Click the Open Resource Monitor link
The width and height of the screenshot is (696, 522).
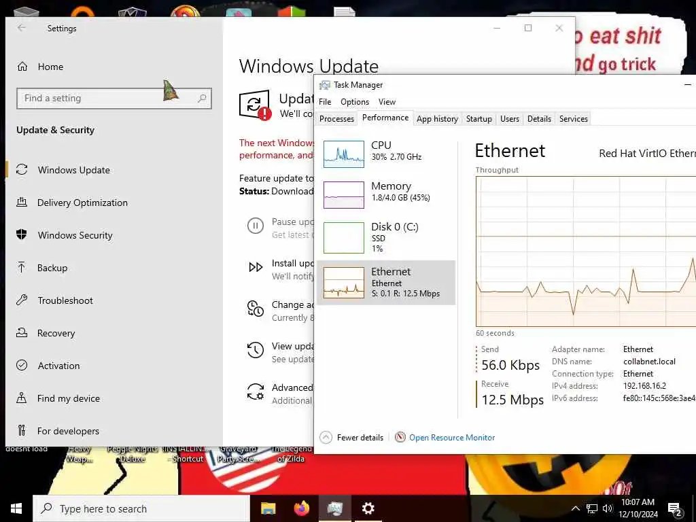[452, 438]
